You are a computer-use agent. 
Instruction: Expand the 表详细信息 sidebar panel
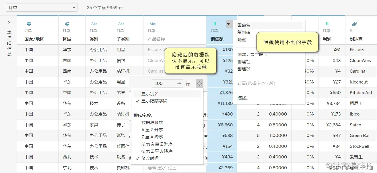9,22
